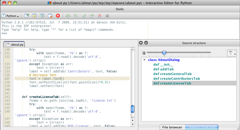The width and height of the screenshot is (240, 130).
Task: Close the about.py tab with its x
Action: pos(5,43)
